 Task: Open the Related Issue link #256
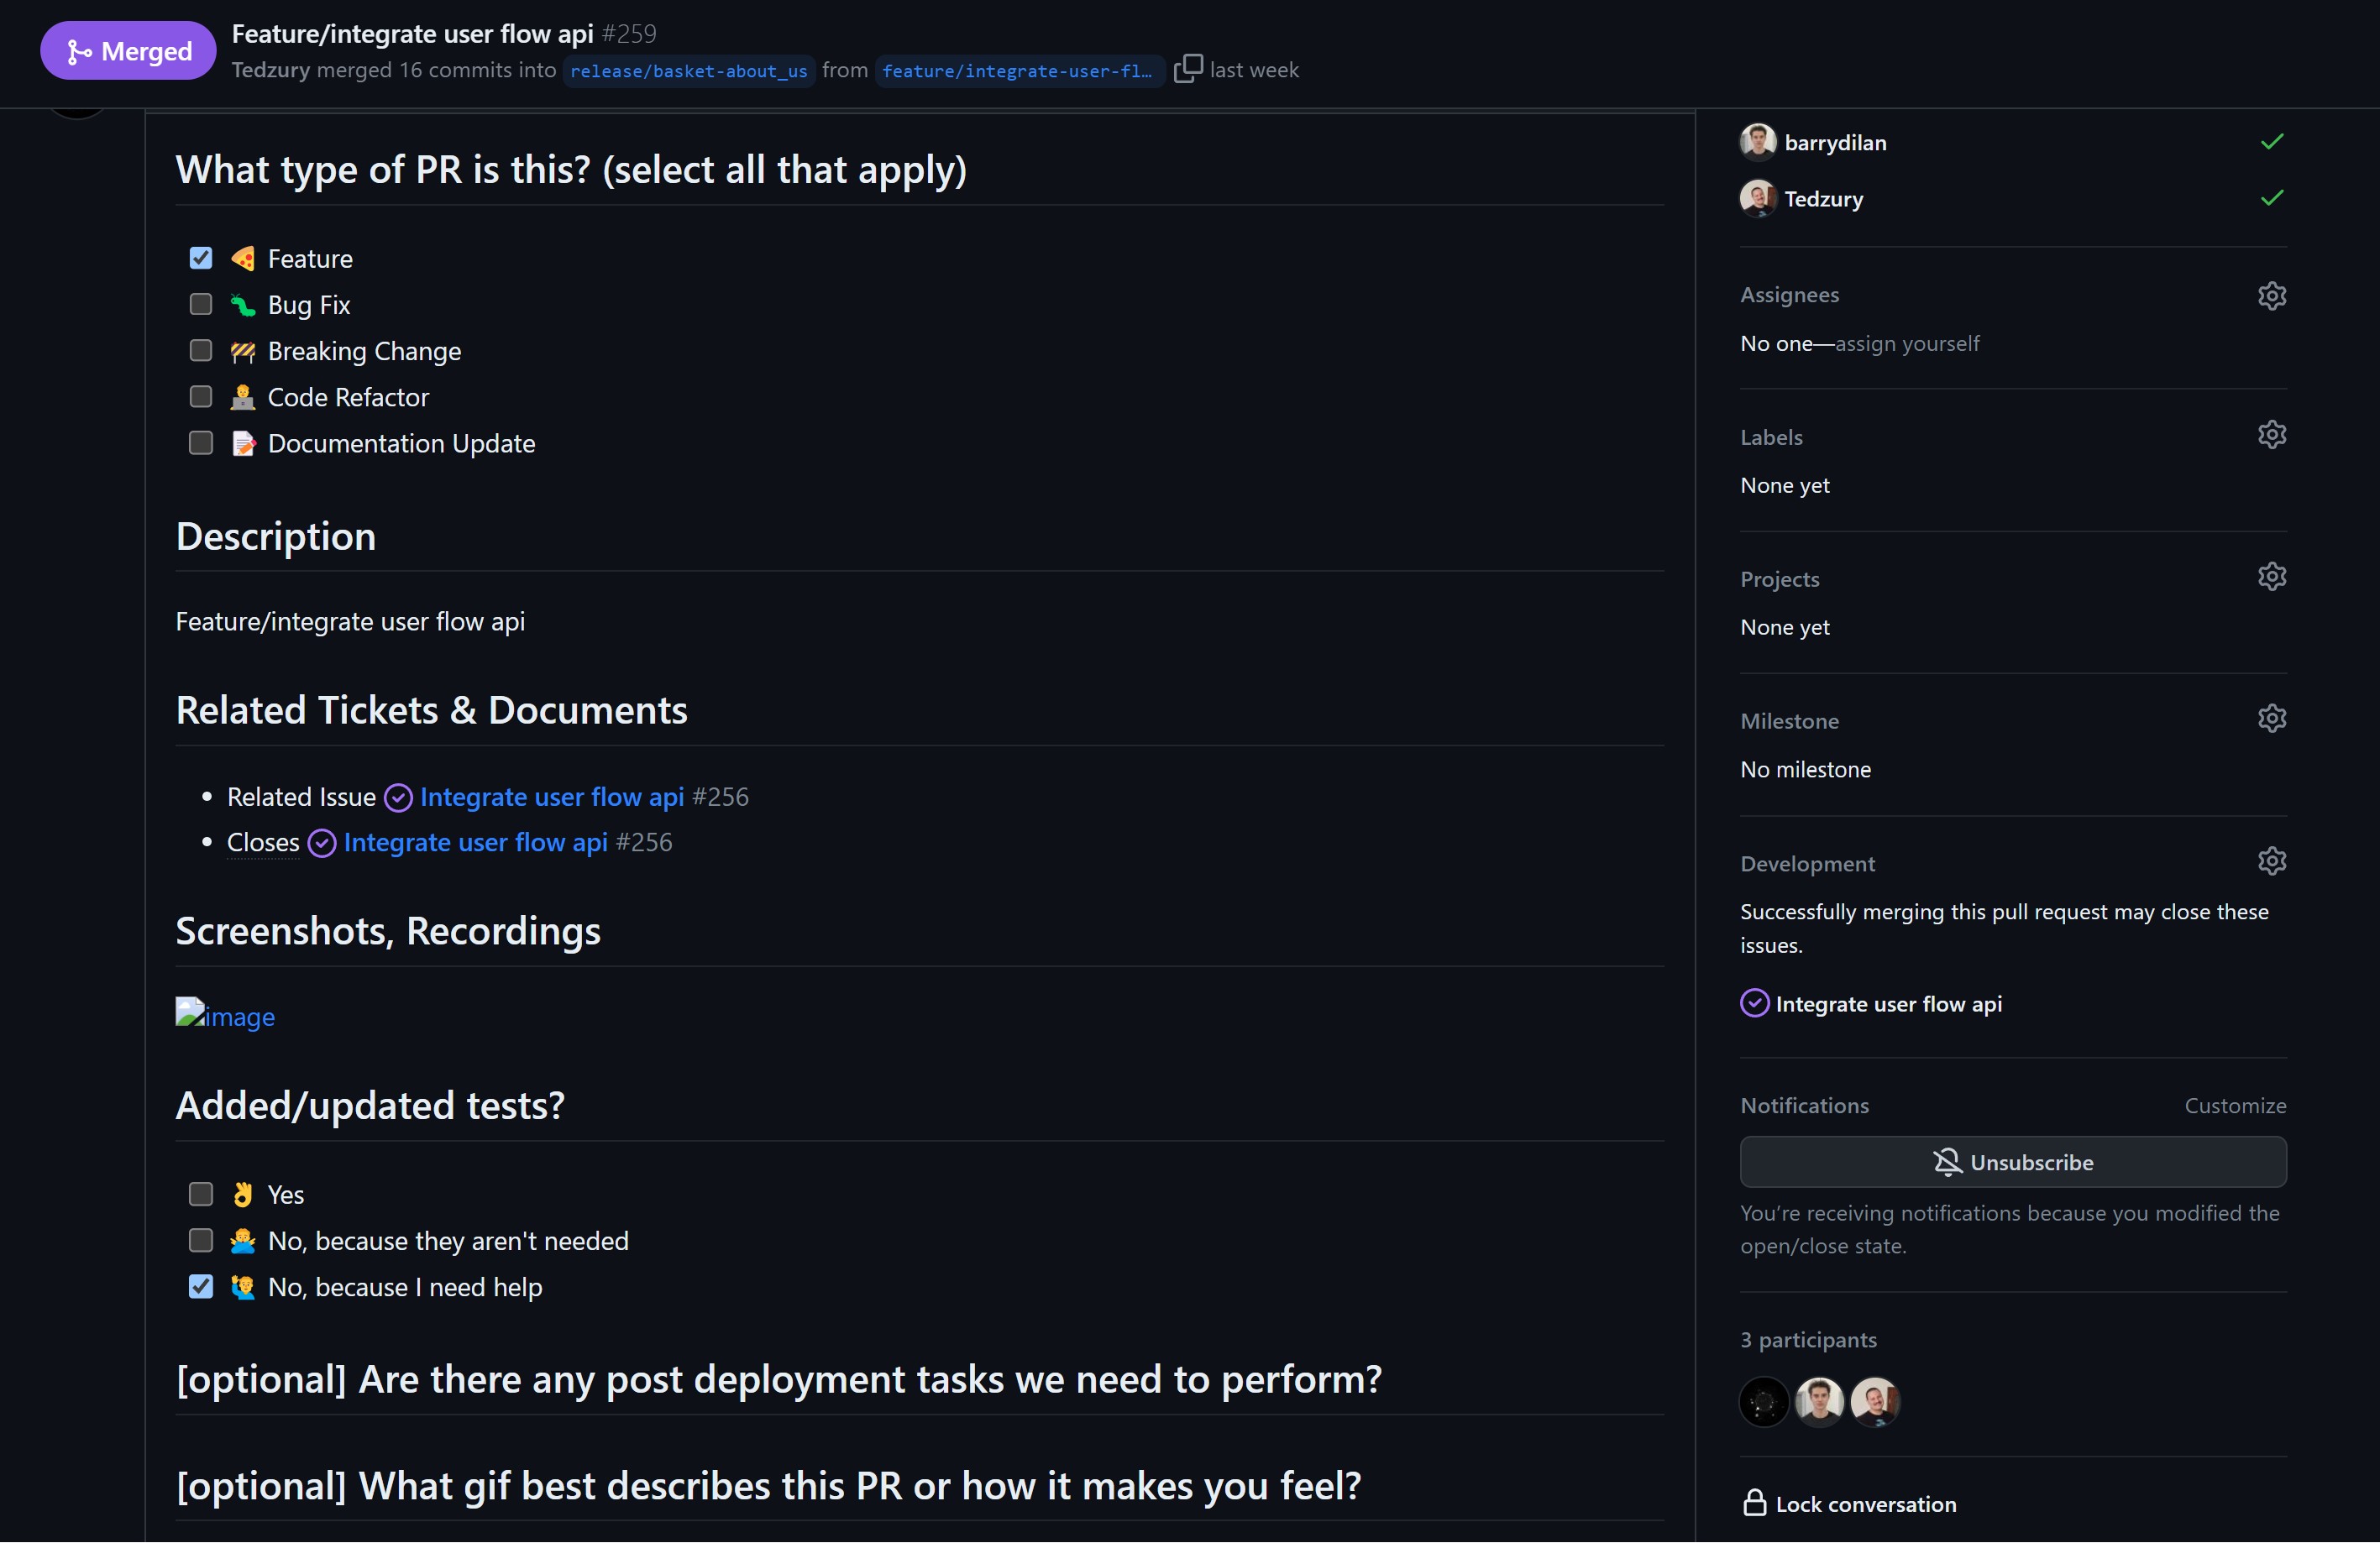click(x=552, y=797)
